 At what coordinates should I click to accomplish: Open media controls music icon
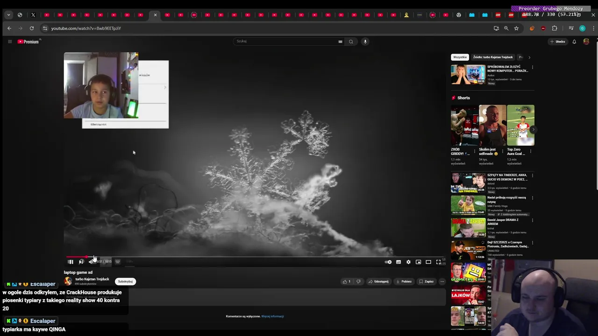[571, 28]
